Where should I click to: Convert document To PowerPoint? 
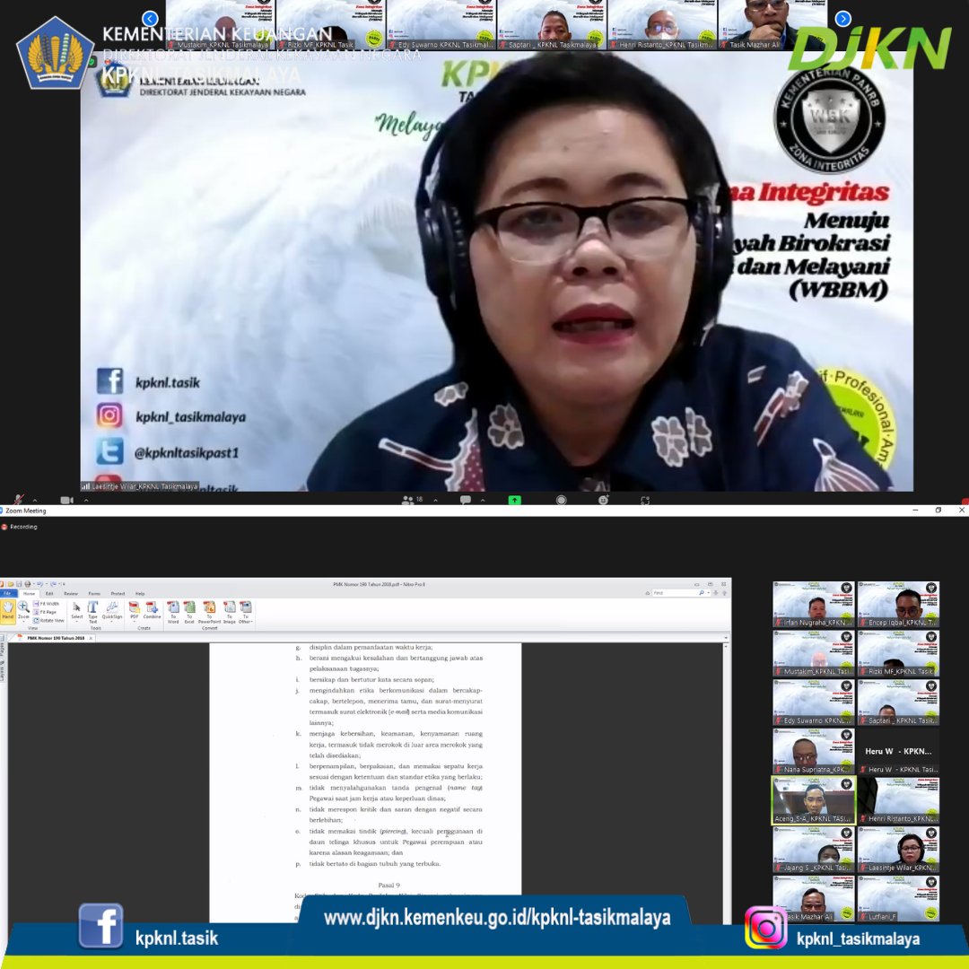pyautogui.click(x=209, y=612)
